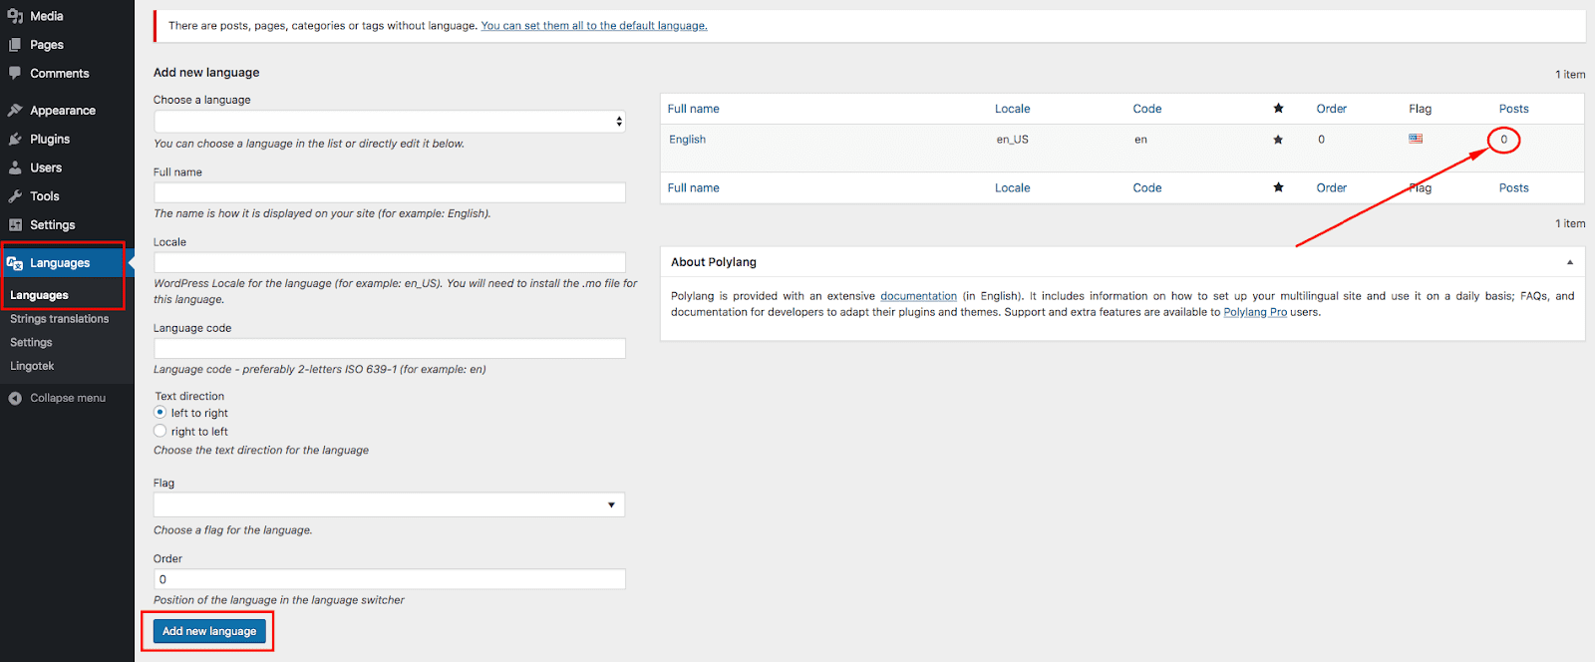Screen dimensions: 1595x662
Task: Sort by Full name in table header
Action: 693,109
